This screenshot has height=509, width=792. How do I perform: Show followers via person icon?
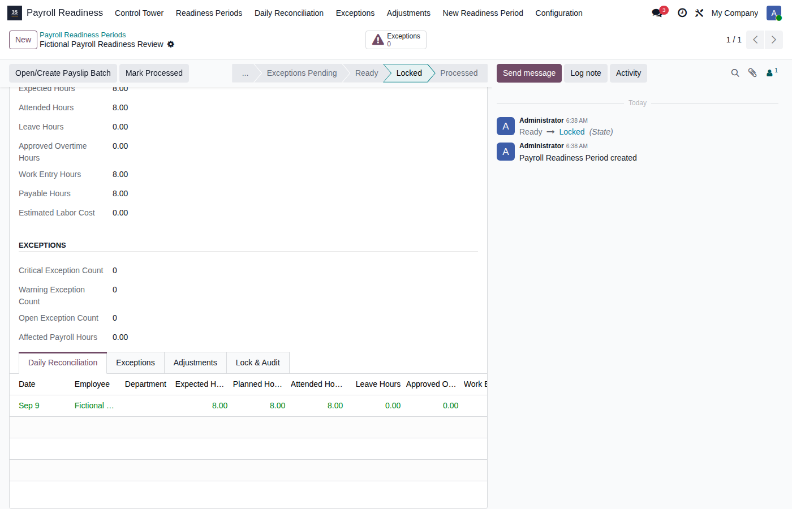pos(772,72)
